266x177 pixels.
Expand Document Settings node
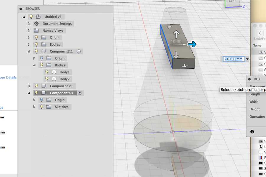tap(29, 24)
